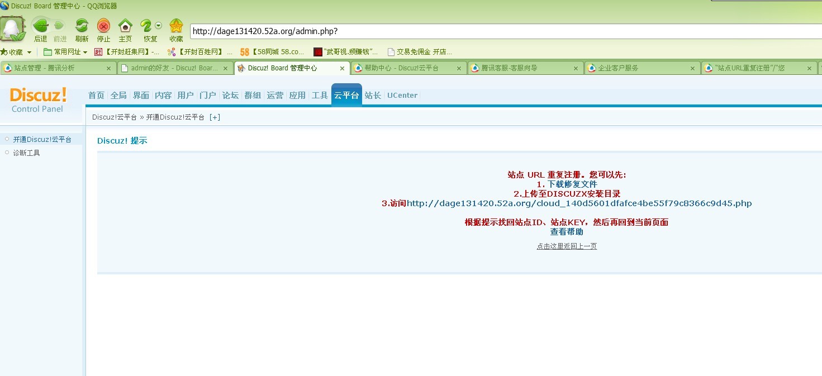This screenshot has width=822, height=376.
Task: Switch to the 站点URL重复注册 tab
Action: coord(759,68)
